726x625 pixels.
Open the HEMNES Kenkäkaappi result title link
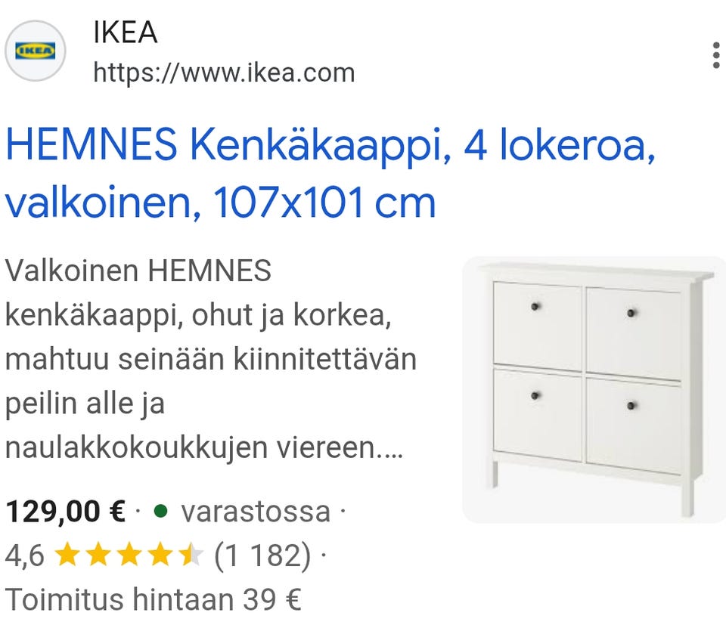(330, 174)
